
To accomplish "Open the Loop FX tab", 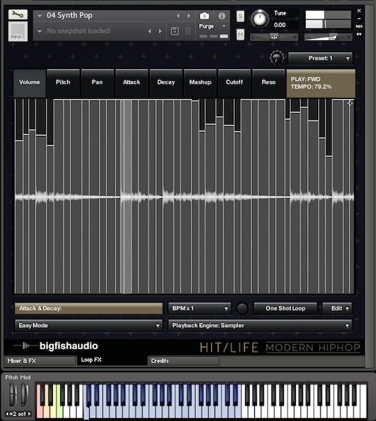I will tap(112, 360).
